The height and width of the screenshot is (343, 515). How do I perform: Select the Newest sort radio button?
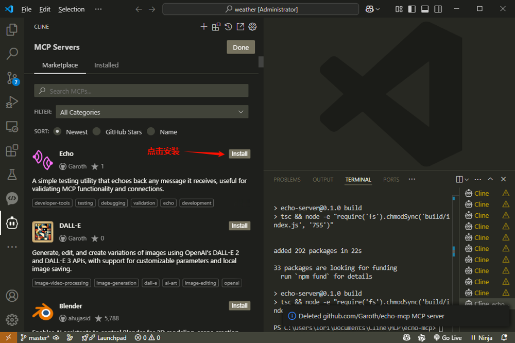[x=58, y=131]
